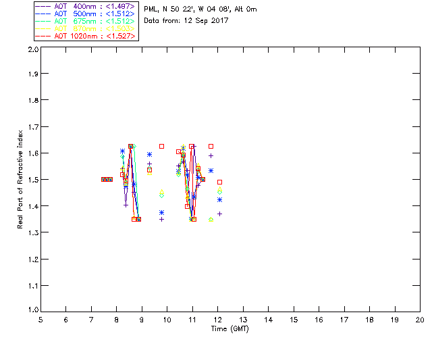This screenshot has width=432, height=346.
Task: Select the AOT 675nm legend entry
Action: point(86,21)
